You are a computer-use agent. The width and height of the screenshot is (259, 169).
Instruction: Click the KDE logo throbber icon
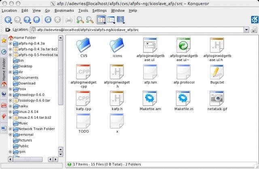click(x=255, y=20)
